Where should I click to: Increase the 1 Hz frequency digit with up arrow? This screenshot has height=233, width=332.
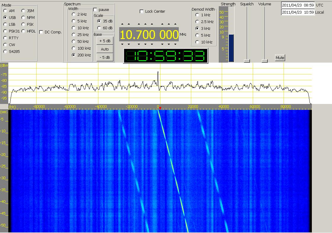coord(175,24)
